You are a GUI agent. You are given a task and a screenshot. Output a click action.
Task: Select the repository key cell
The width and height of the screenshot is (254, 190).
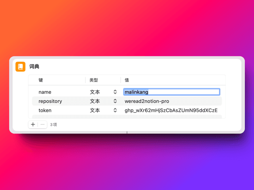pos(50,101)
